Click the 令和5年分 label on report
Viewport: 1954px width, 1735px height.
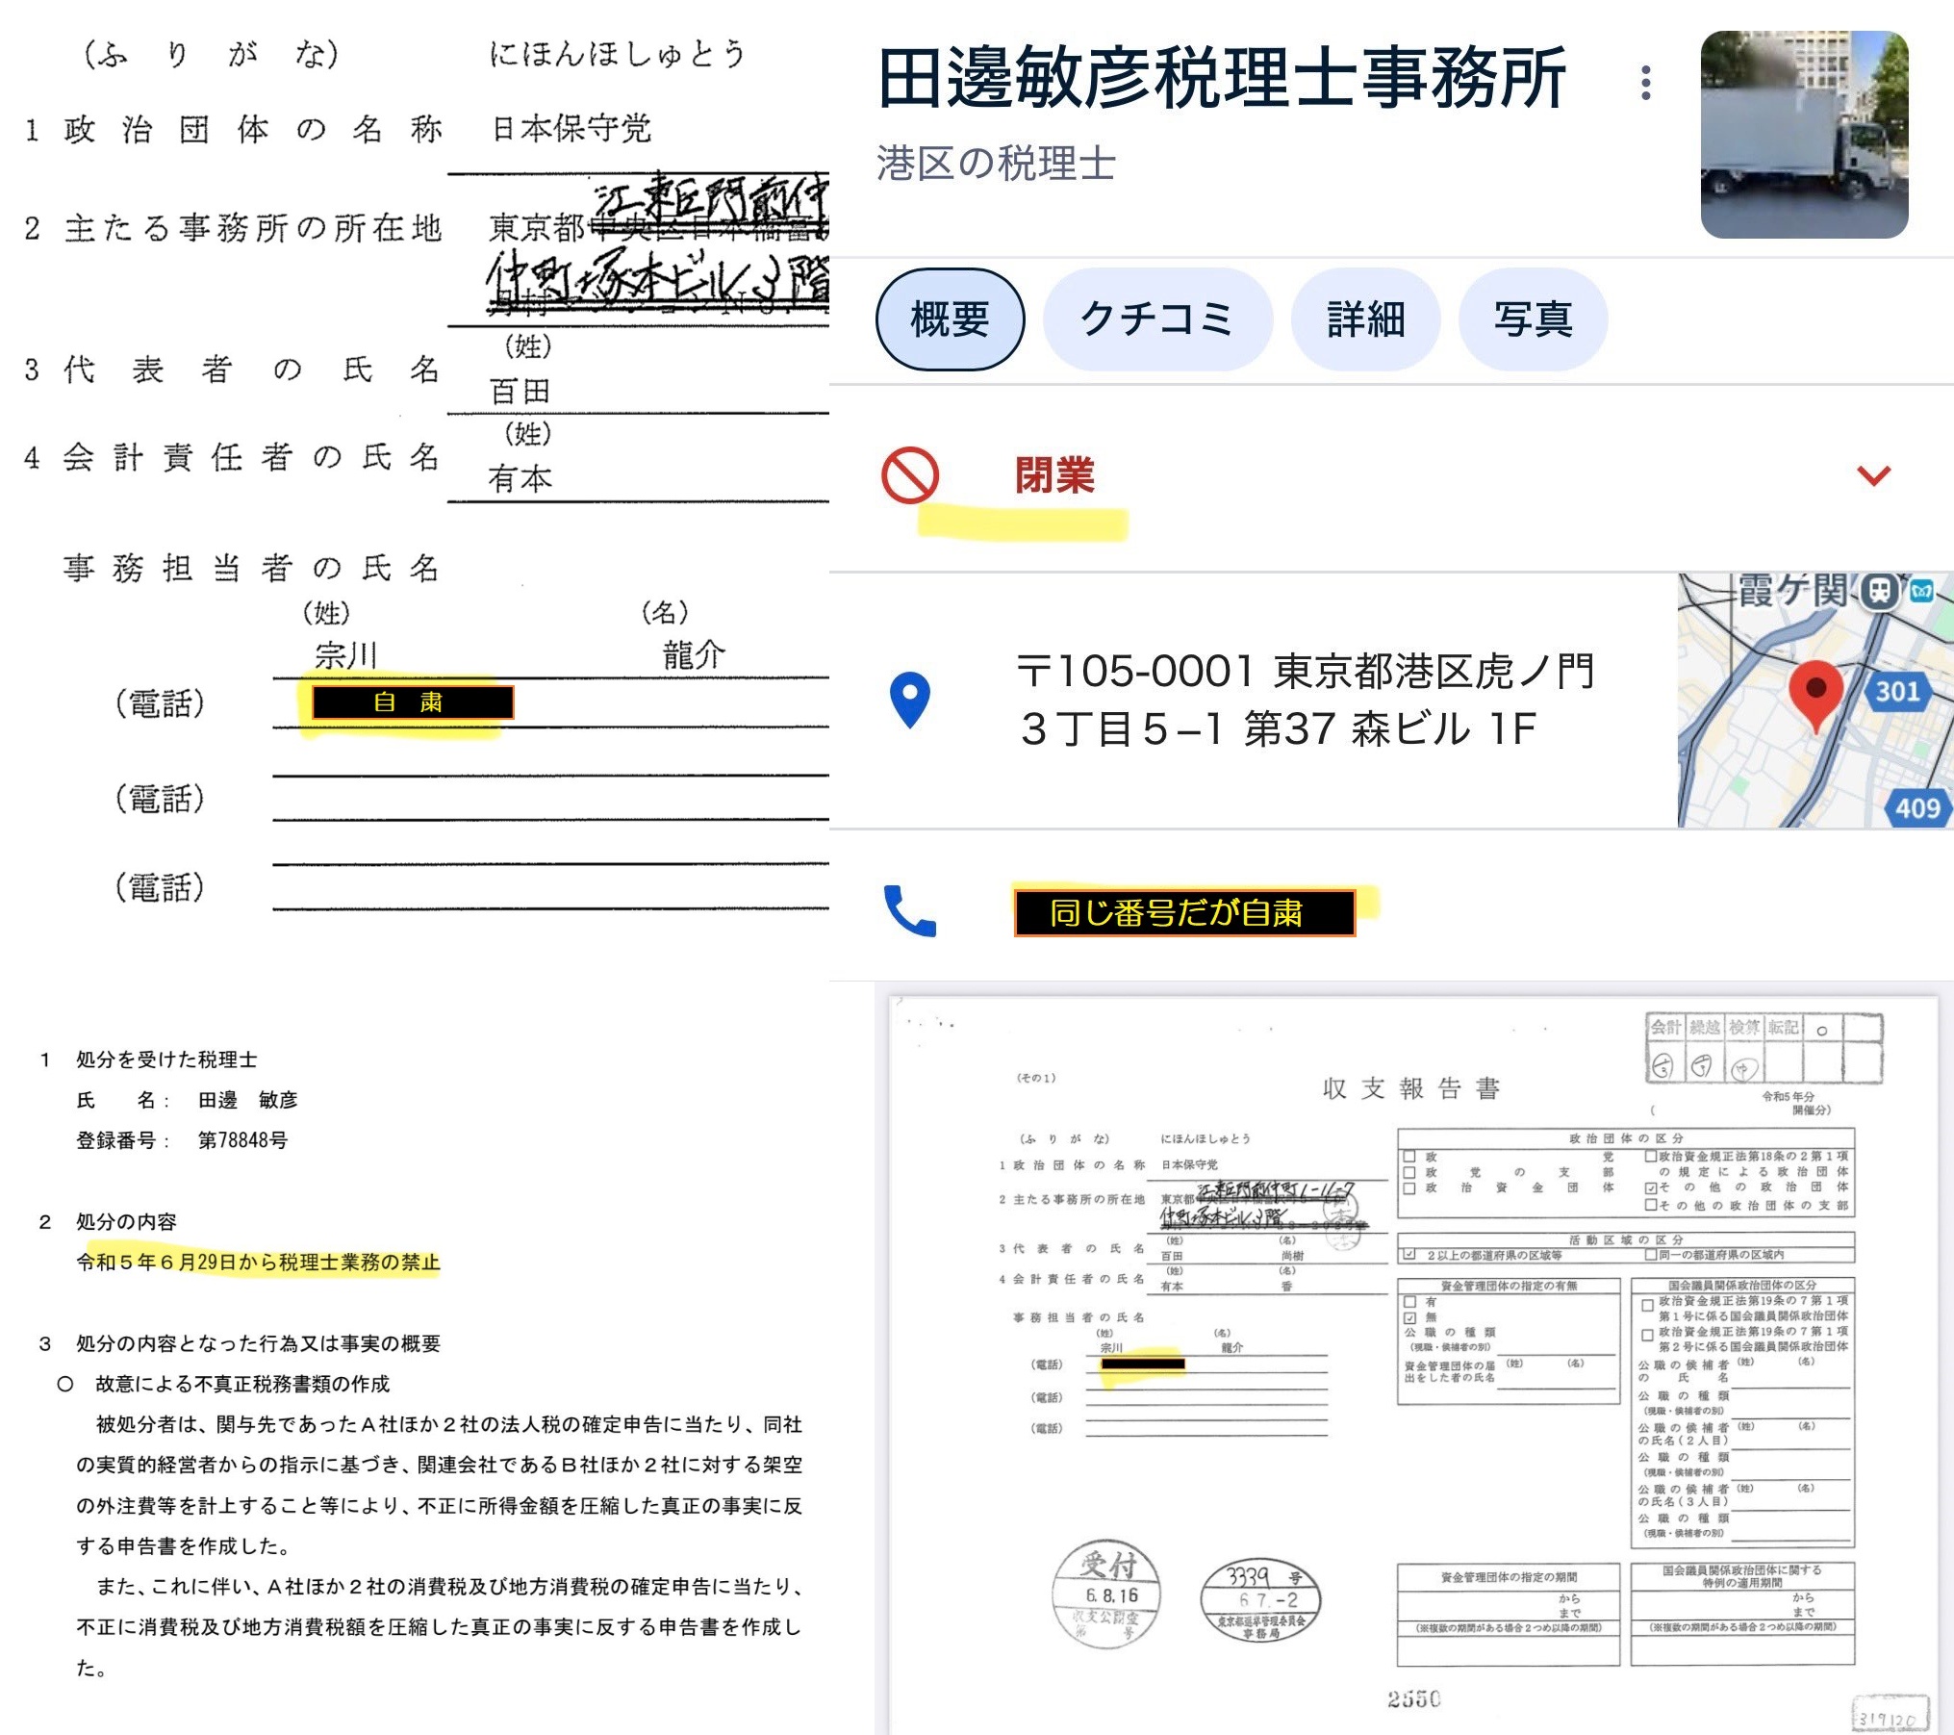click(1788, 1096)
